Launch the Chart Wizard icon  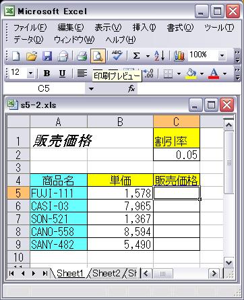[179, 56]
